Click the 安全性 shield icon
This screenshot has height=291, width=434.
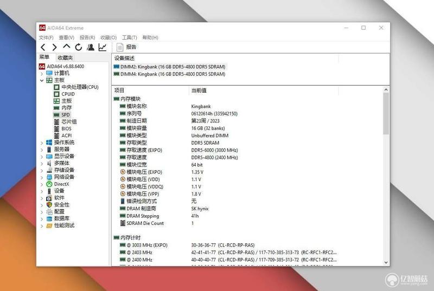point(49,205)
